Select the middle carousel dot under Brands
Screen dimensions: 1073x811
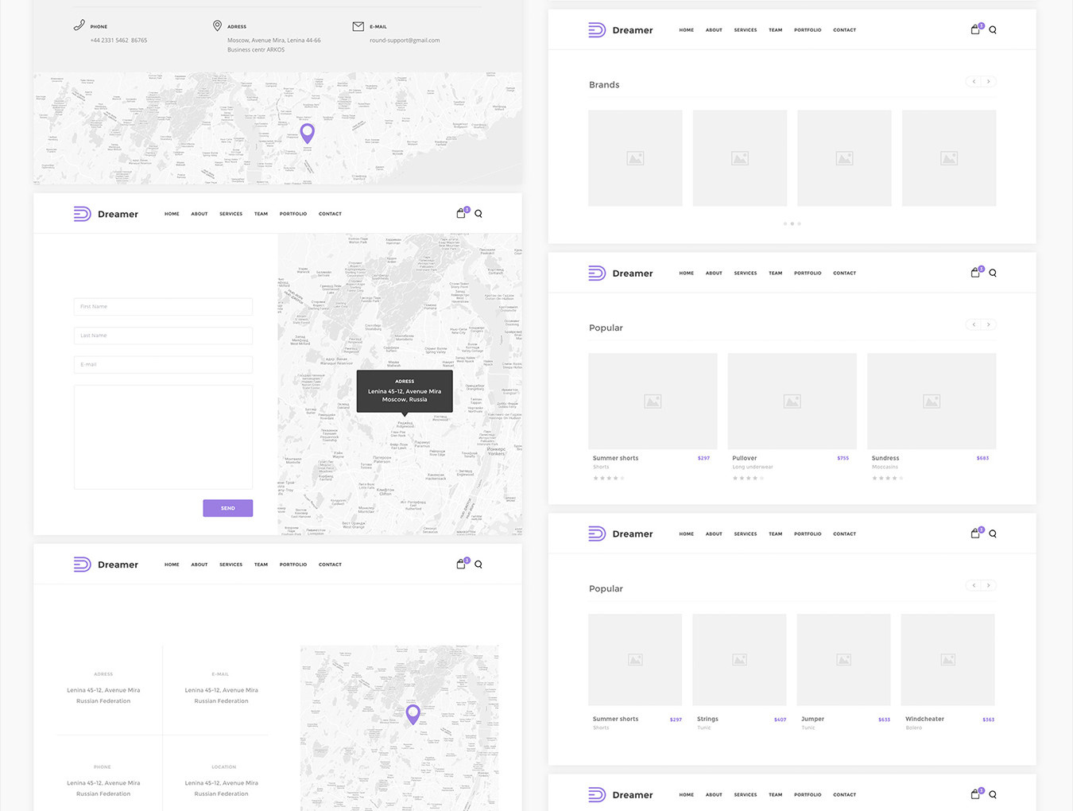click(x=792, y=223)
